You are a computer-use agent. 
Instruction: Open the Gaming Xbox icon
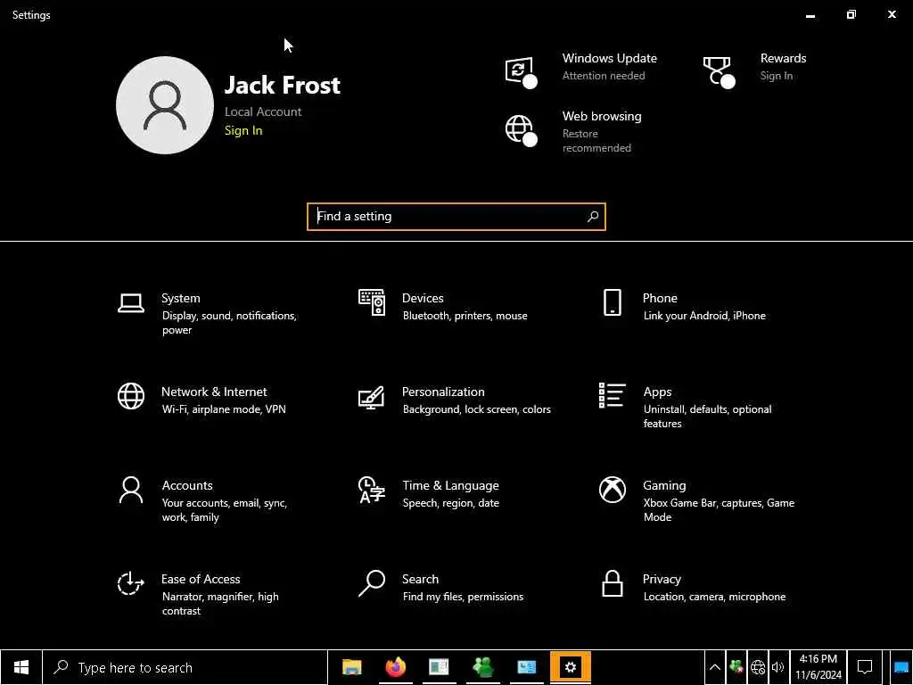pos(613,490)
